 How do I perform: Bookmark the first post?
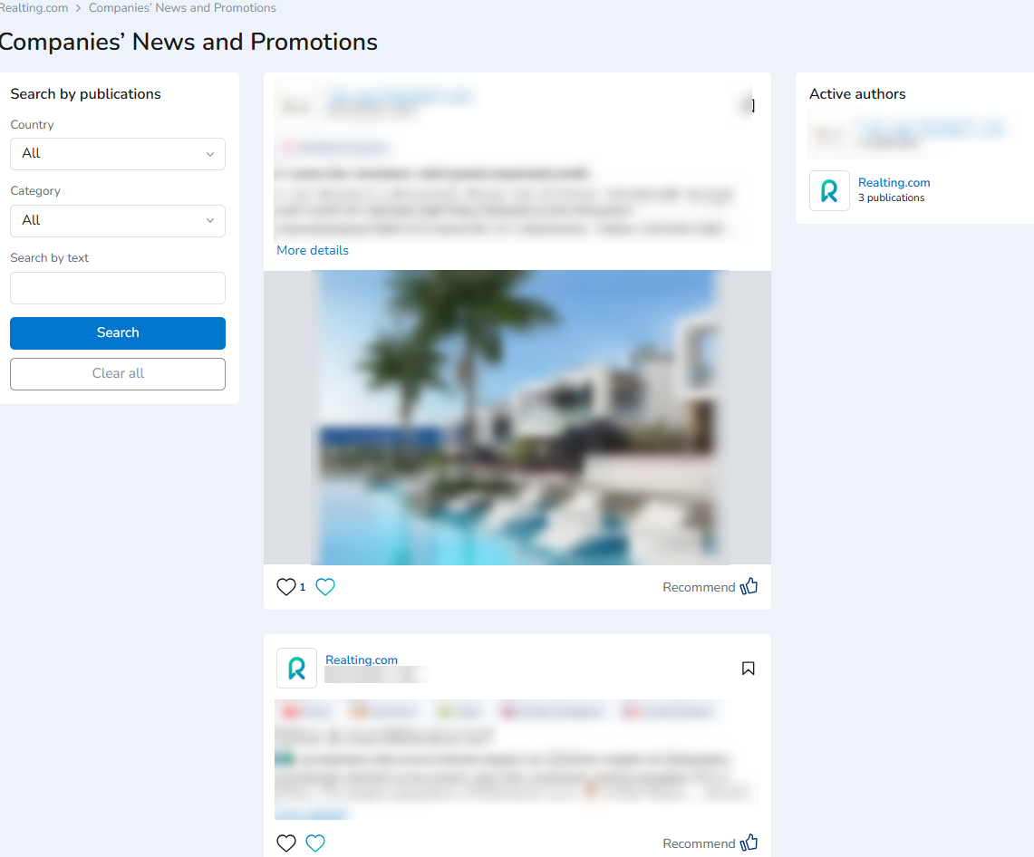click(749, 105)
